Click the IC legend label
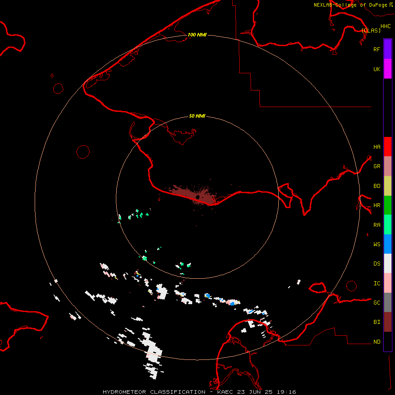 [x=377, y=284]
